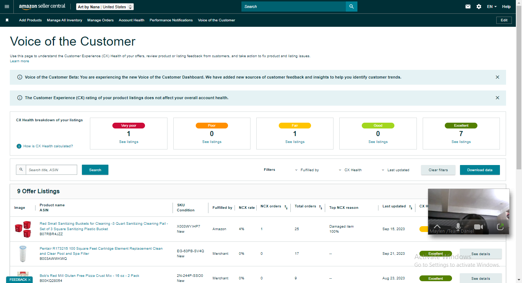The width and height of the screenshot is (522, 283).
Task: Click the Excellent badge in the Pentair row
Action: pos(436,254)
